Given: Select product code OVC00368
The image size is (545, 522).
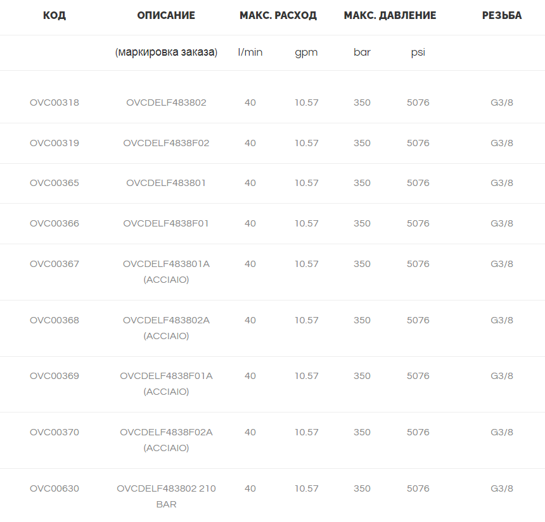Looking at the screenshot, I should tap(54, 320).
